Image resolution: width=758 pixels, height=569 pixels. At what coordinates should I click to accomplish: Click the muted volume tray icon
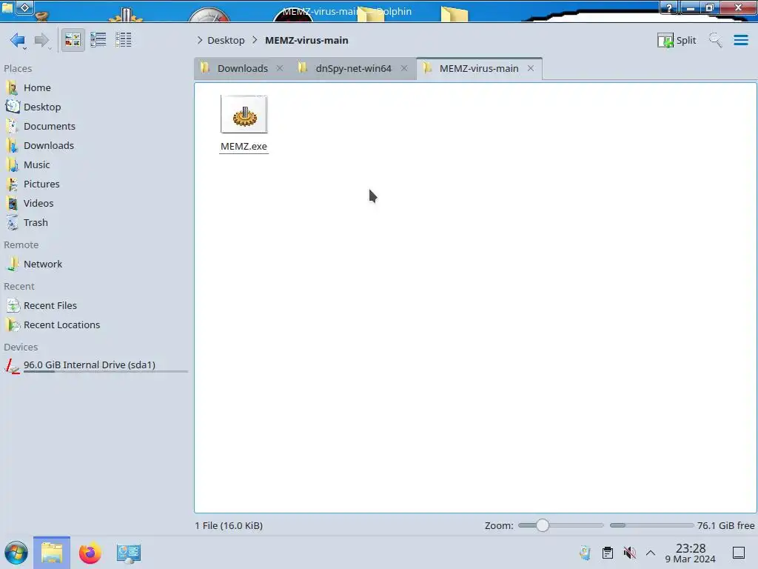click(629, 553)
